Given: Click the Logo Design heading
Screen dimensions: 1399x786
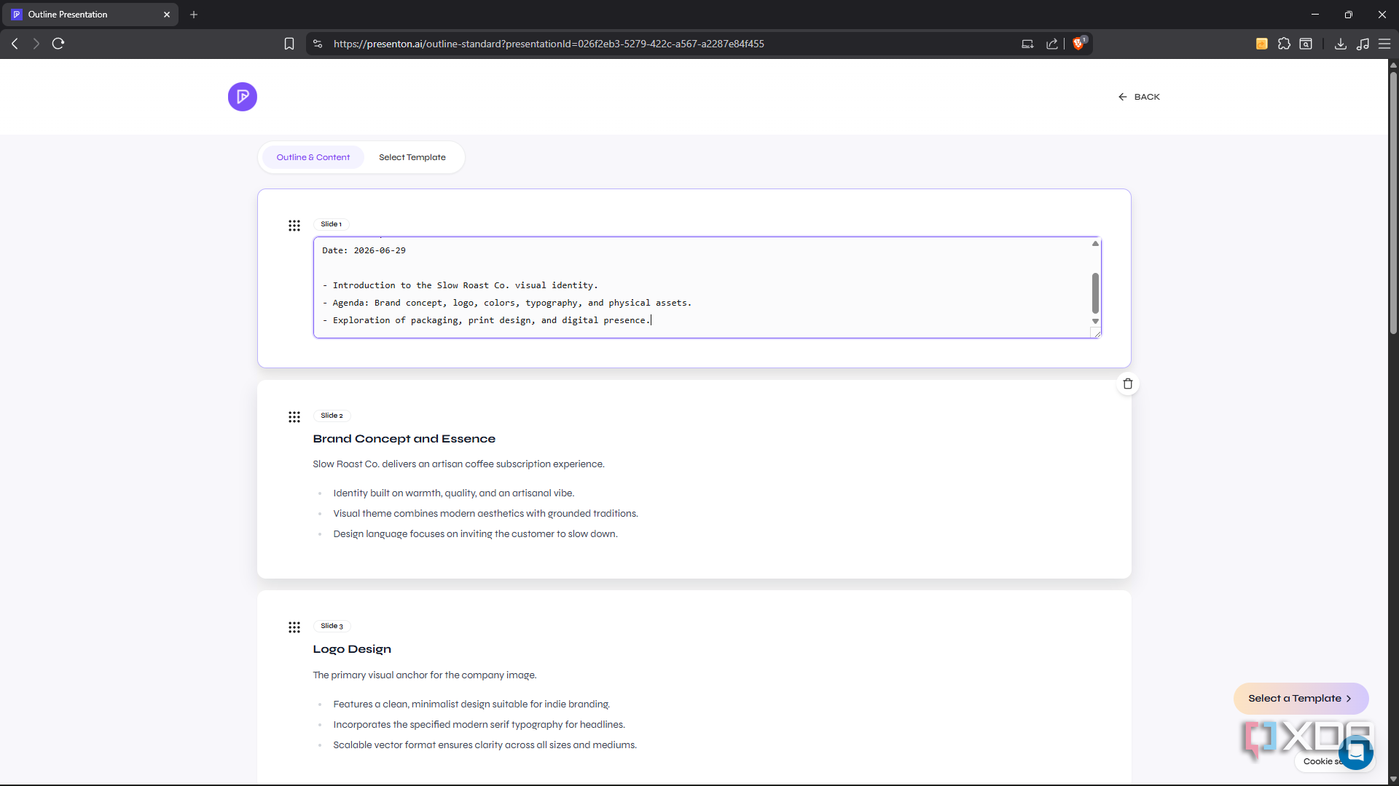Looking at the screenshot, I should pyautogui.click(x=352, y=649).
